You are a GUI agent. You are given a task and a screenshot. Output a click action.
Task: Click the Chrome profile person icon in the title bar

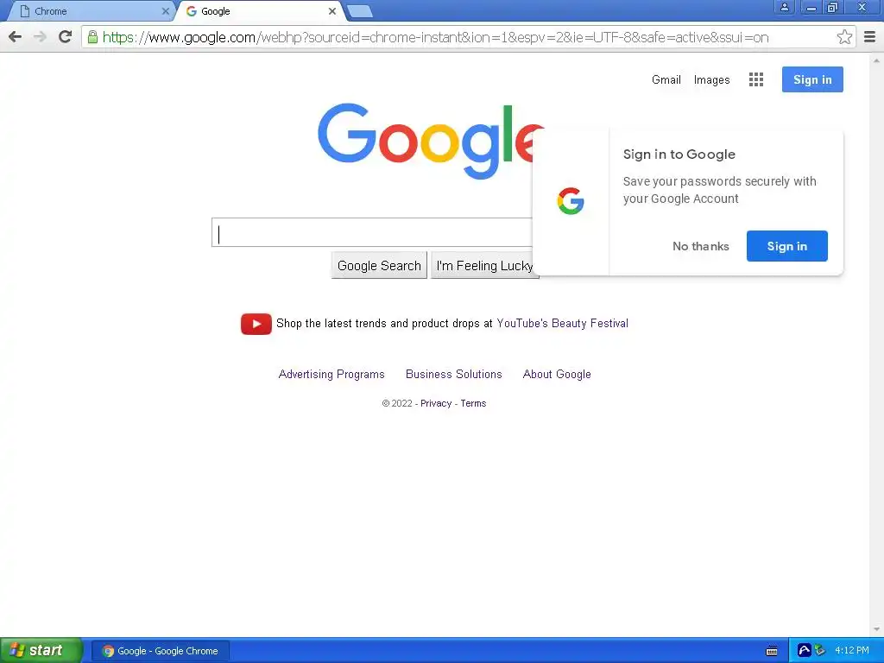(784, 7)
